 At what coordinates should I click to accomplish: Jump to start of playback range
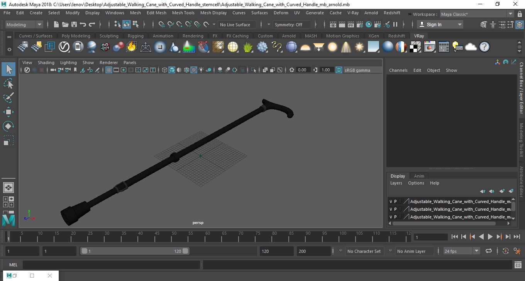tap(455, 237)
